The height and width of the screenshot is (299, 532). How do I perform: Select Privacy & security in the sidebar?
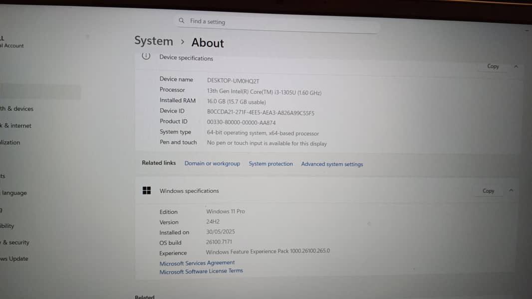tap(15, 242)
